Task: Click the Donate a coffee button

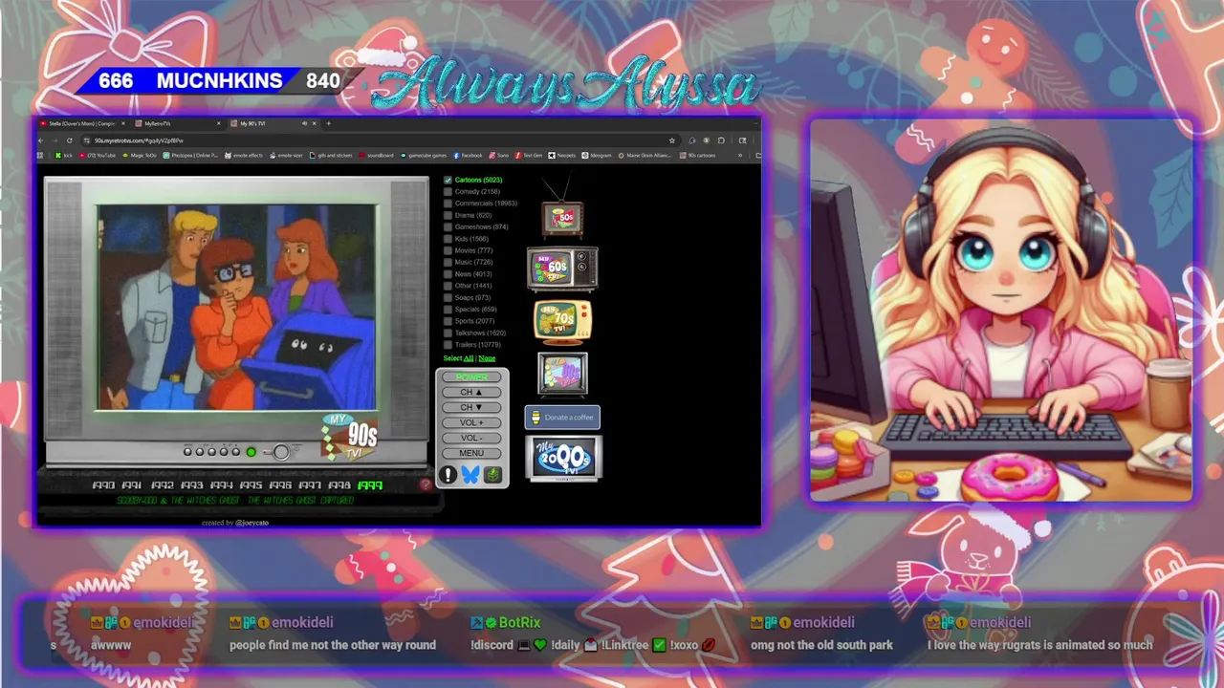Action: coord(562,418)
